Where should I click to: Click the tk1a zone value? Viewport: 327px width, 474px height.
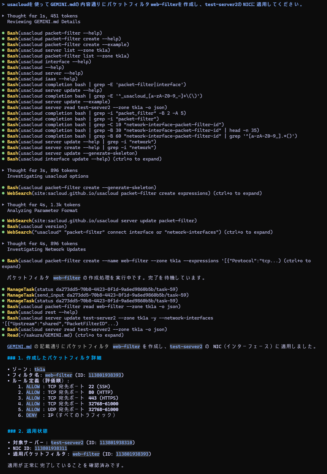point(40,369)
